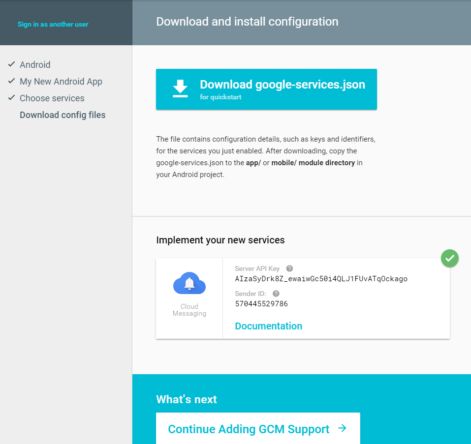
Task: Click Continue Adding GCM Support
Action: point(258,428)
